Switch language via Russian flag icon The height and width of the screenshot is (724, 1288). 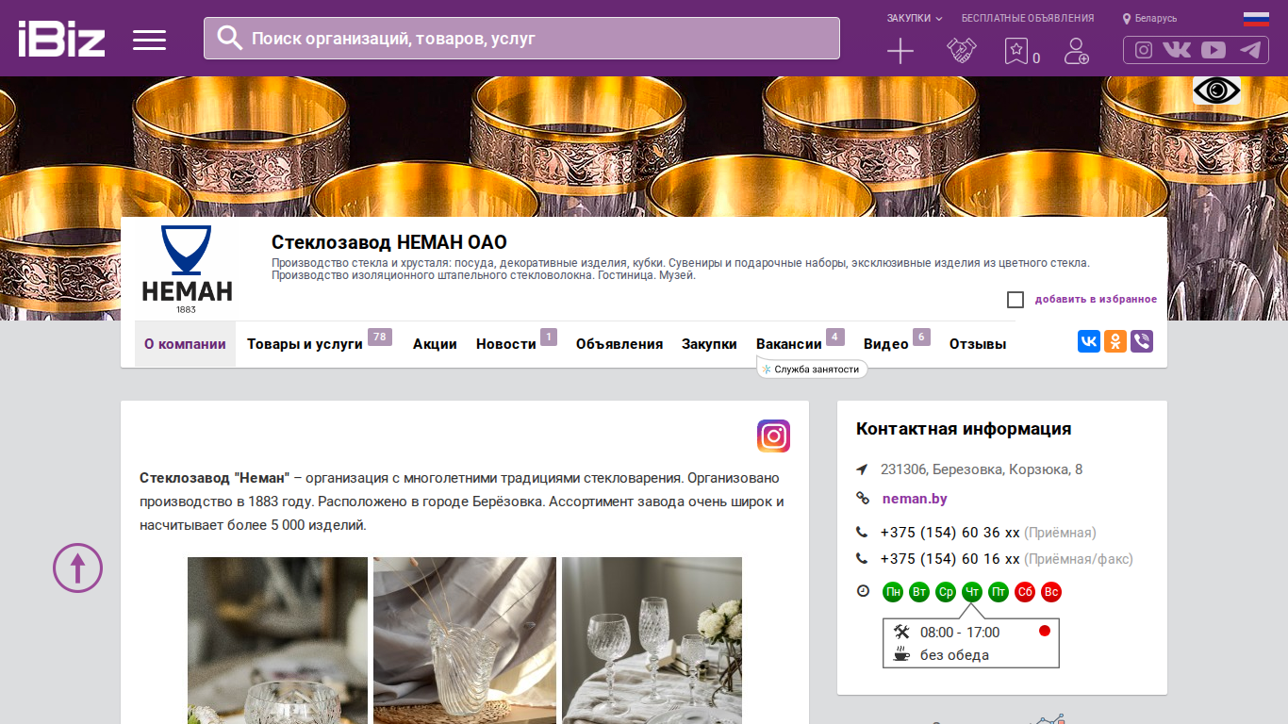(x=1256, y=18)
